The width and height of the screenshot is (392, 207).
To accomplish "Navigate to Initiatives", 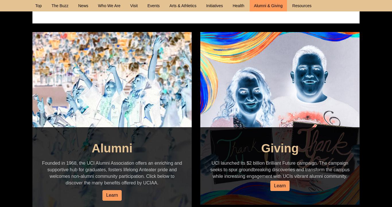I will (x=214, y=6).
